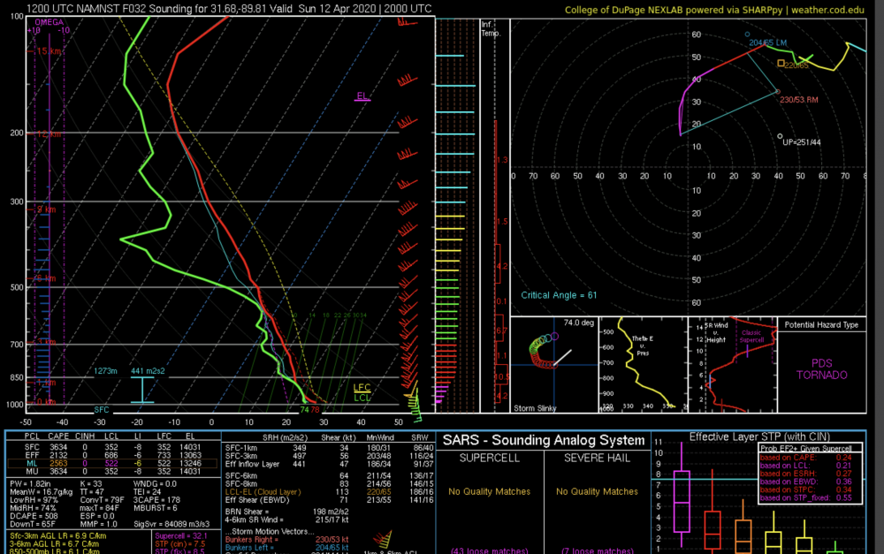Viewport: 884px width, 554px height.
Task: Click the 204/65 LM storm motion marker
Action: tap(748, 34)
